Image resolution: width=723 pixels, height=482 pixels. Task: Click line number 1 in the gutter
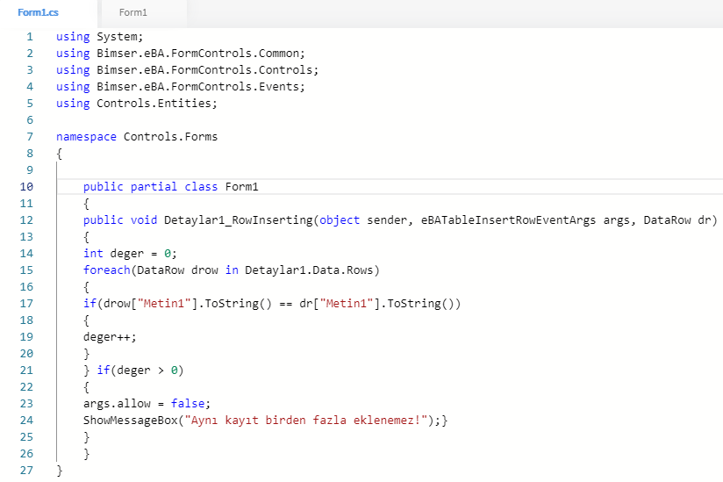click(29, 37)
